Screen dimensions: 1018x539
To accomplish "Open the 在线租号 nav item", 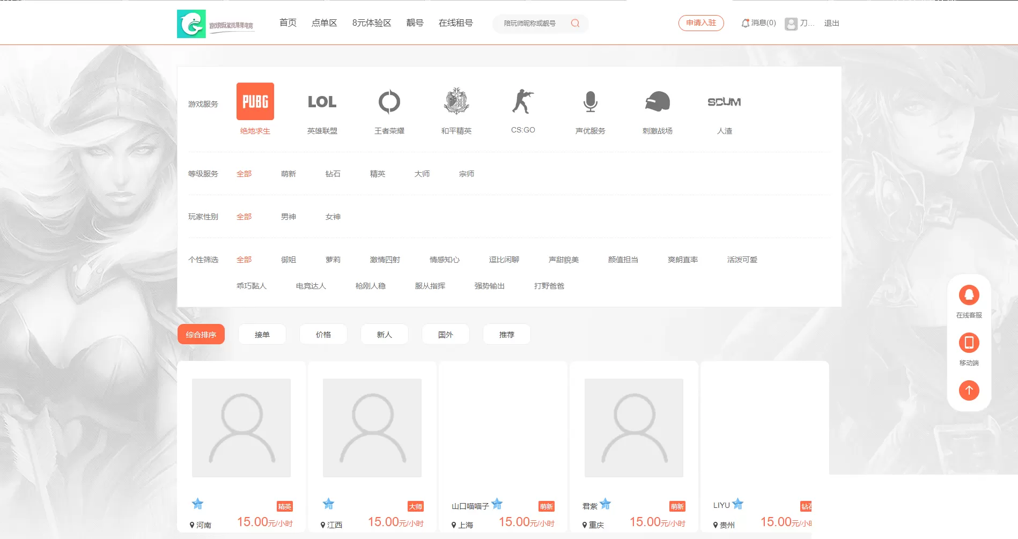I will 456,23.
